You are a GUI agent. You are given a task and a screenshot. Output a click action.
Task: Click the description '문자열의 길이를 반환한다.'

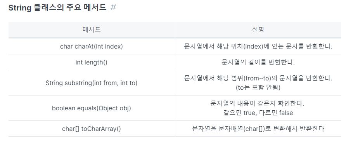point(258,63)
